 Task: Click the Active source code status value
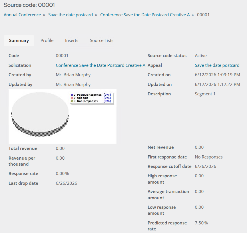[x=201, y=56]
